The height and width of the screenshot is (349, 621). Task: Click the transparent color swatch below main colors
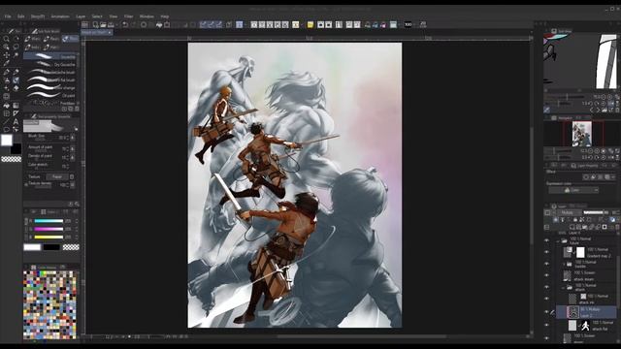(x=11, y=159)
